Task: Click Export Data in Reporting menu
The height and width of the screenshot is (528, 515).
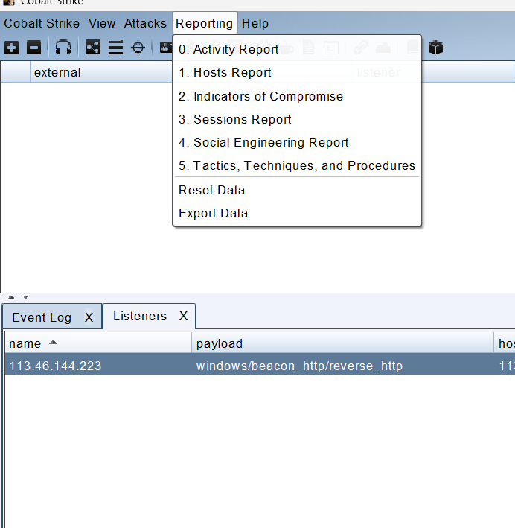Action: [x=297, y=214]
